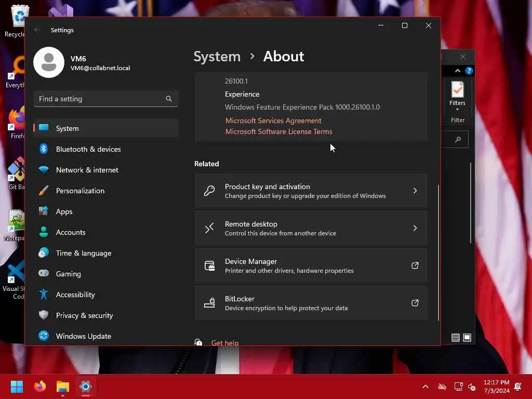The width and height of the screenshot is (532, 399).
Task: Show hidden system tray icons
Action: point(425,387)
